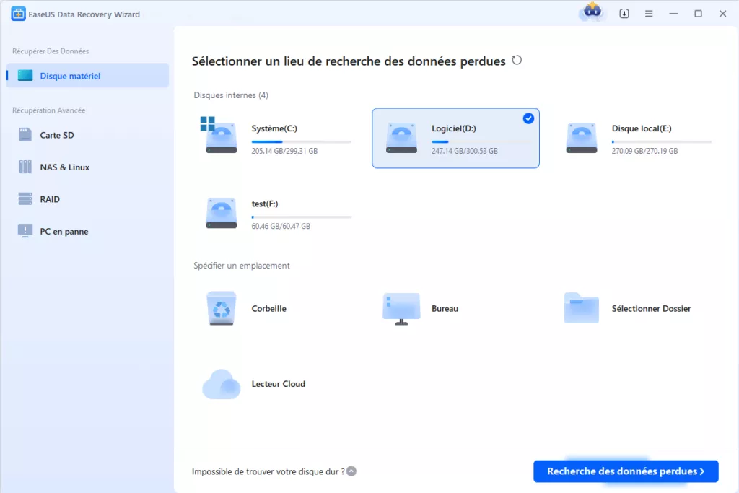The width and height of the screenshot is (739, 493).
Task: Open the hamburger menu in title bar
Action: pos(649,14)
